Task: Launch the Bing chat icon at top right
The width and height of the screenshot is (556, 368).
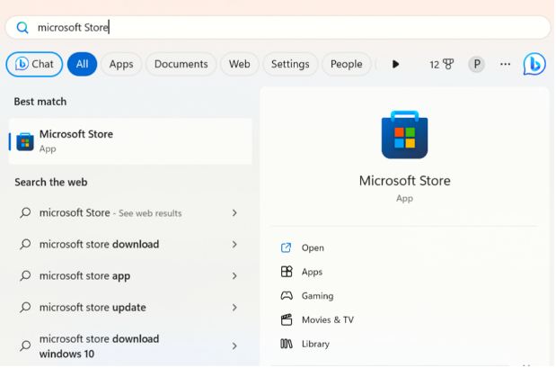Action: pyautogui.click(x=534, y=64)
